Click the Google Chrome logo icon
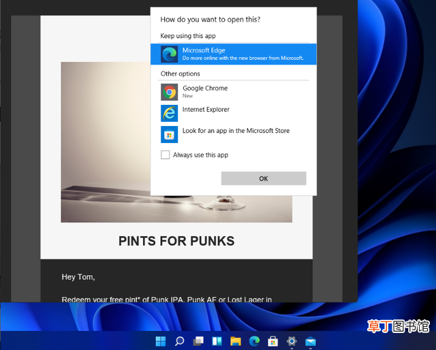Image resolution: width=436 pixels, height=350 pixels. tap(169, 92)
